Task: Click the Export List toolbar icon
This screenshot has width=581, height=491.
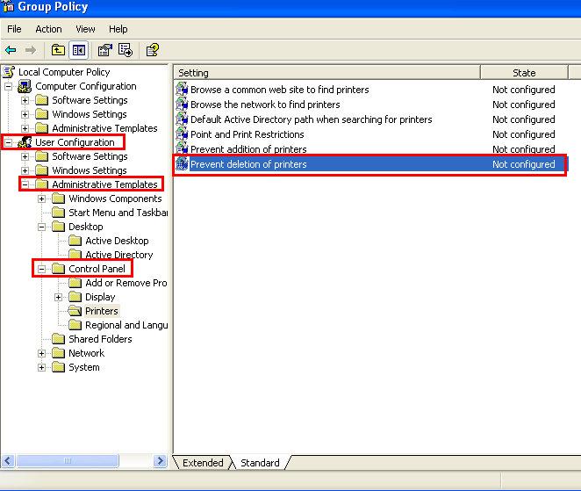Action: 126,50
